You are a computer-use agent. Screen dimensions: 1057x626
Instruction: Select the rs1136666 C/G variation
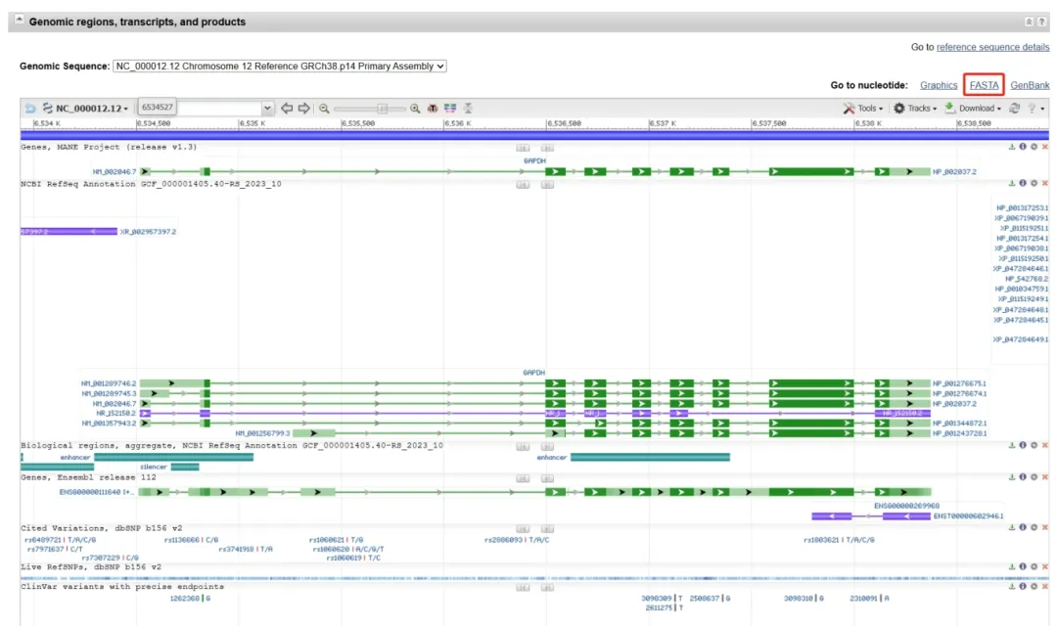point(192,540)
